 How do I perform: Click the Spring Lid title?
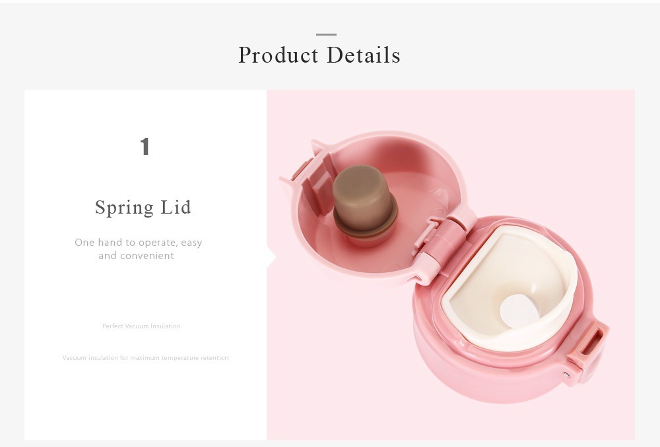(143, 207)
